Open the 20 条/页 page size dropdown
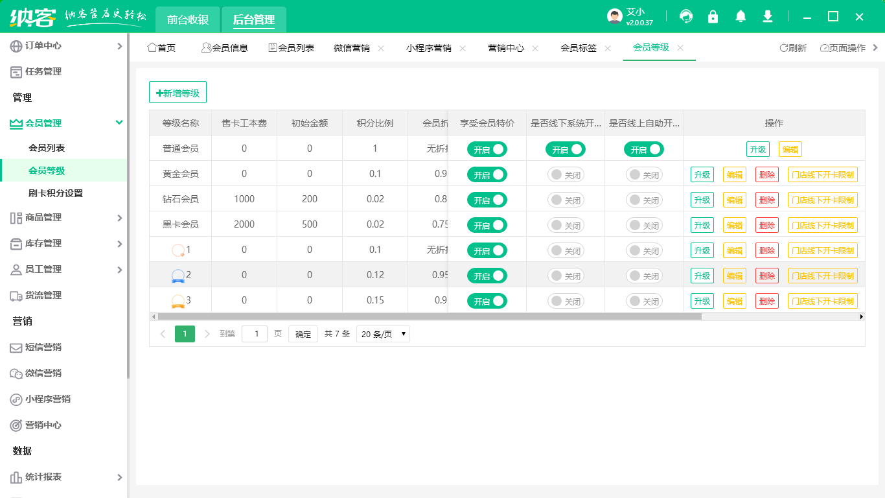This screenshot has height=498, width=885. tap(384, 334)
